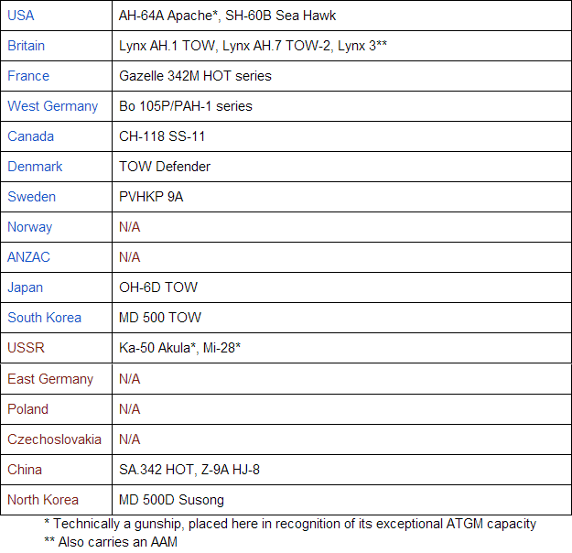The image size is (572, 553).
Task: Open the USA country link
Action: click(x=21, y=16)
